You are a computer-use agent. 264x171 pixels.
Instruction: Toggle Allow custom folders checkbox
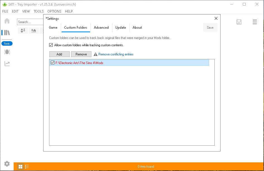pos(51,45)
